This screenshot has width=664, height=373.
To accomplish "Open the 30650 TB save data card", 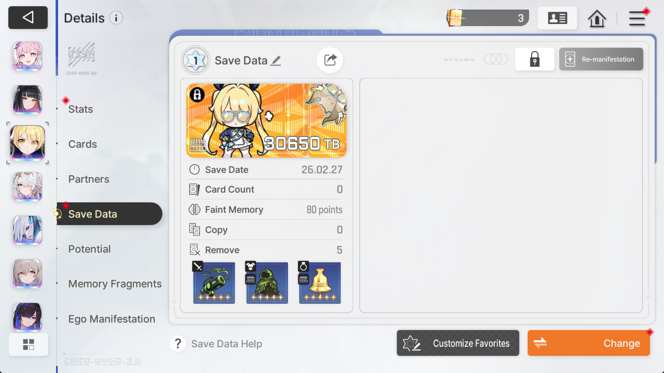I will (x=266, y=121).
